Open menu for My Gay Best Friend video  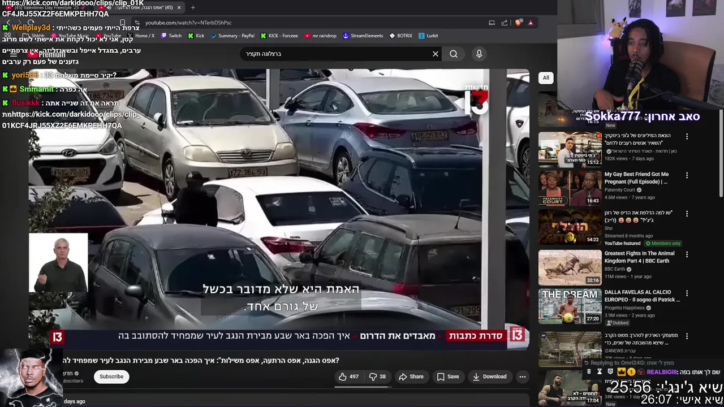(687, 175)
